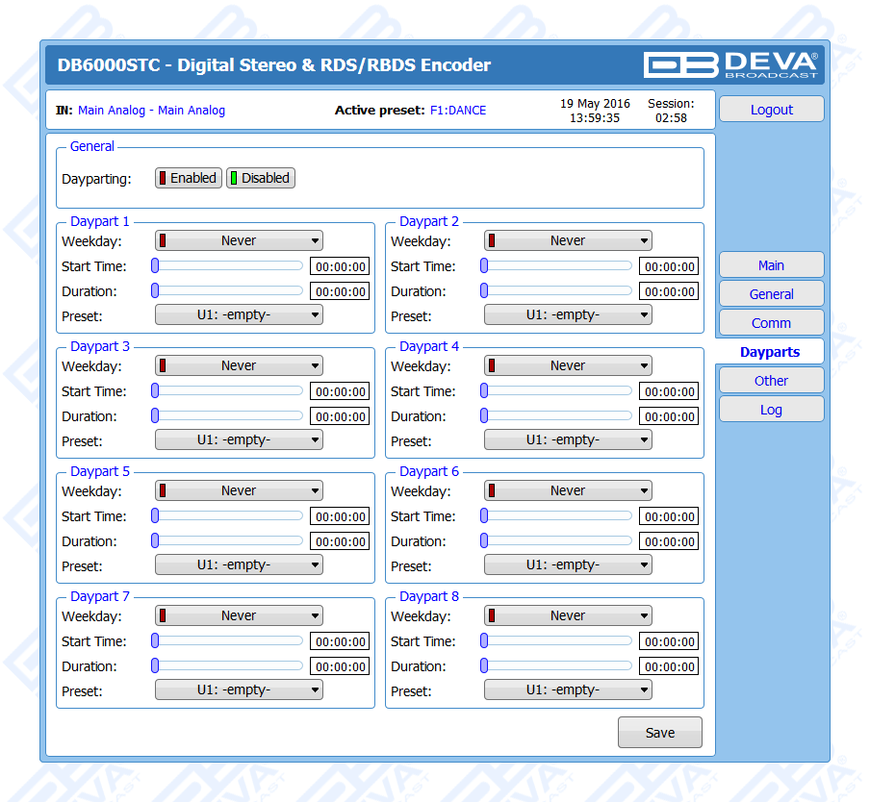Click the DEVA Broadcast logo

click(x=731, y=64)
